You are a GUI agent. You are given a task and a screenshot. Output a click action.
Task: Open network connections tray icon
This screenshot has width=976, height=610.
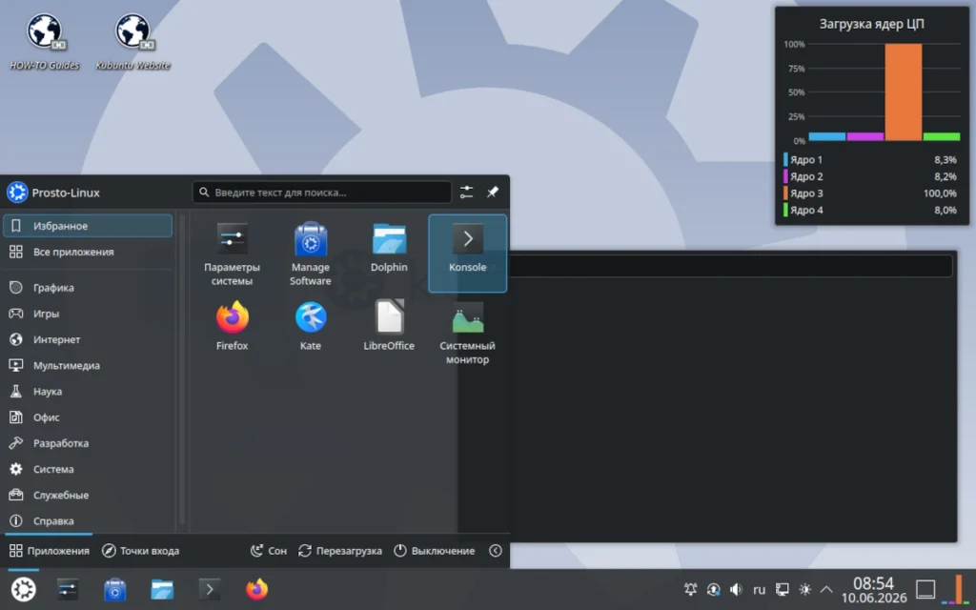(x=782, y=589)
